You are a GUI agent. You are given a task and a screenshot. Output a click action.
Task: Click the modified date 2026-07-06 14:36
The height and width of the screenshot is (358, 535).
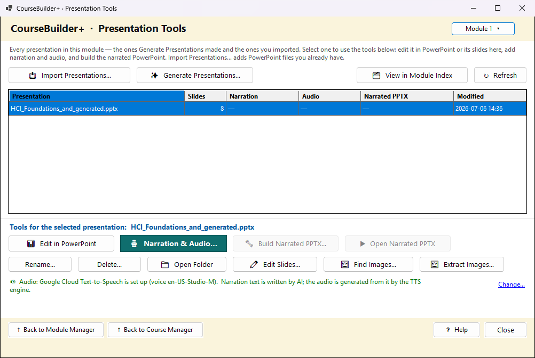(479, 109)
